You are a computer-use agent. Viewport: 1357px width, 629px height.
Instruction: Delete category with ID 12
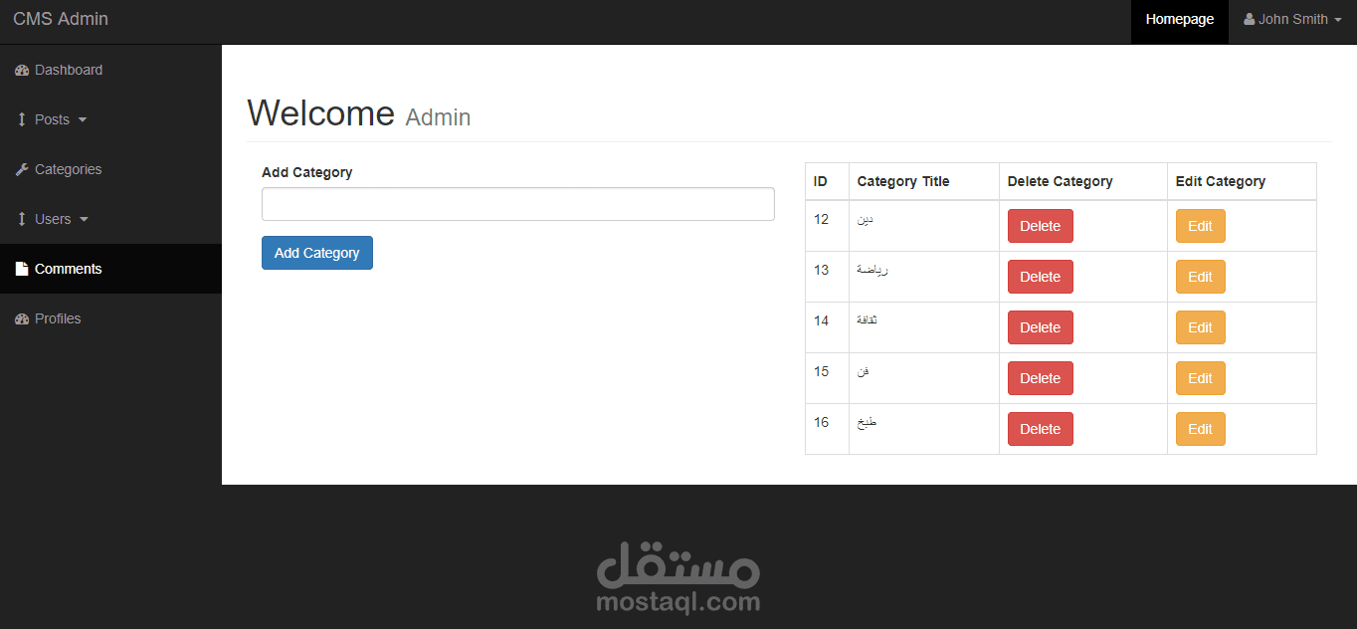1041,226
